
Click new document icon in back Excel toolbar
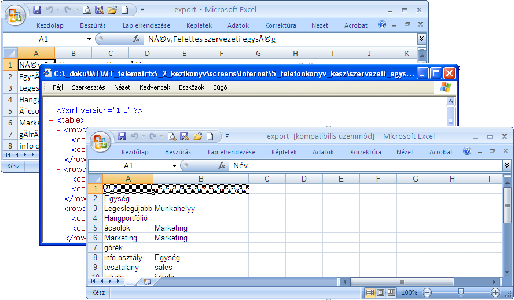[x=124, y=10]
